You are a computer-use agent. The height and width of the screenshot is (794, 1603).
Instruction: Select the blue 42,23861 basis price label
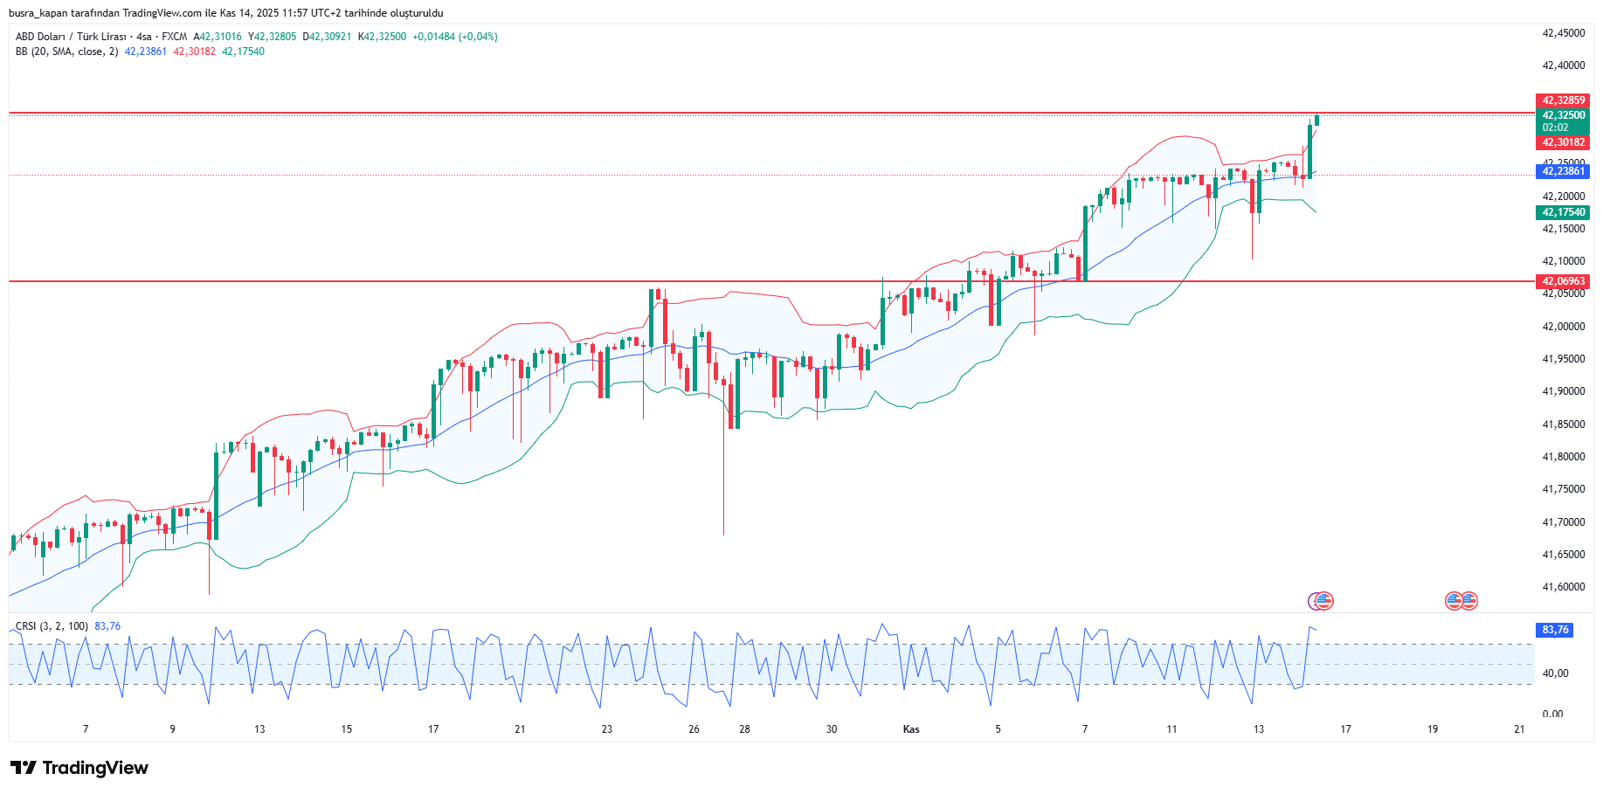tap(1562, 171)
